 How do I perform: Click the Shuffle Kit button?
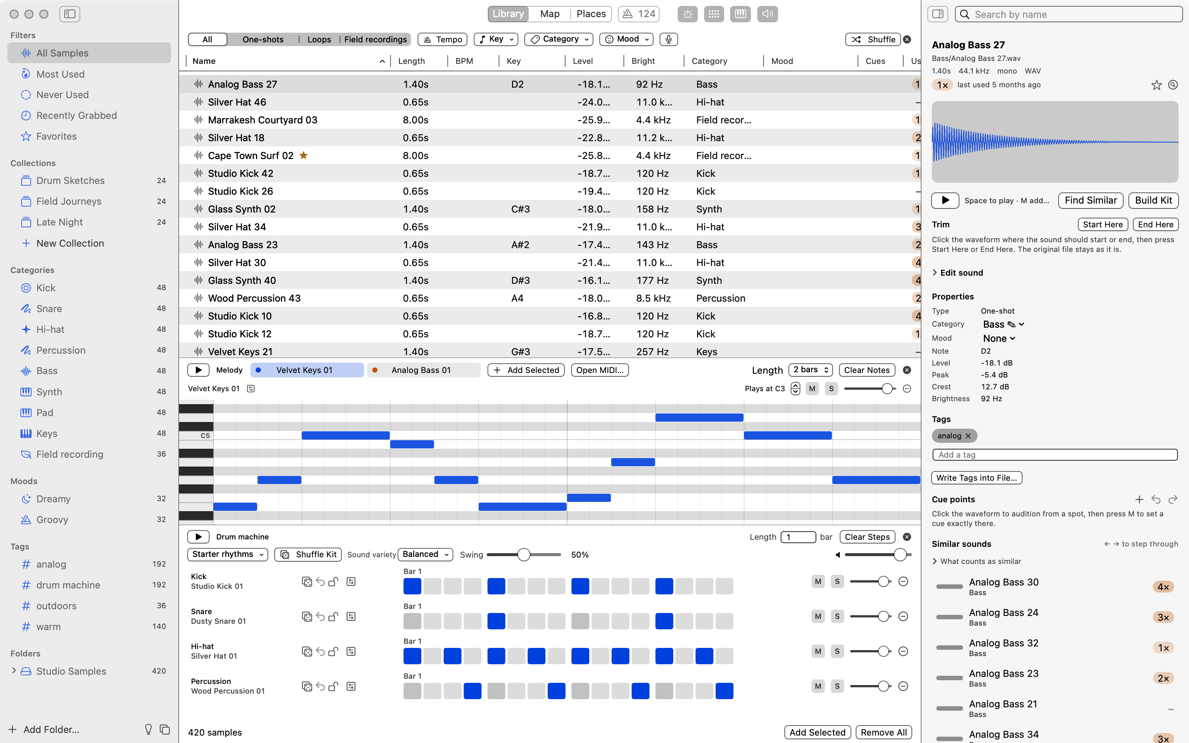[x=308, y=554]
